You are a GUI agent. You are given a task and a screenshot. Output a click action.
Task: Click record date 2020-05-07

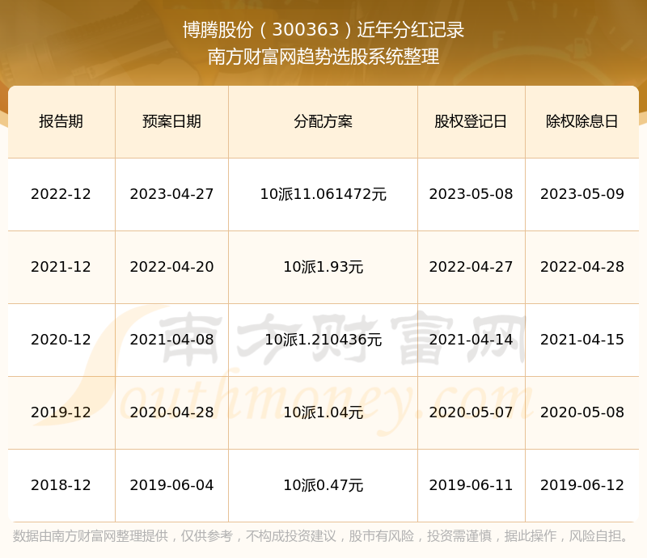[x=471, y=412]
